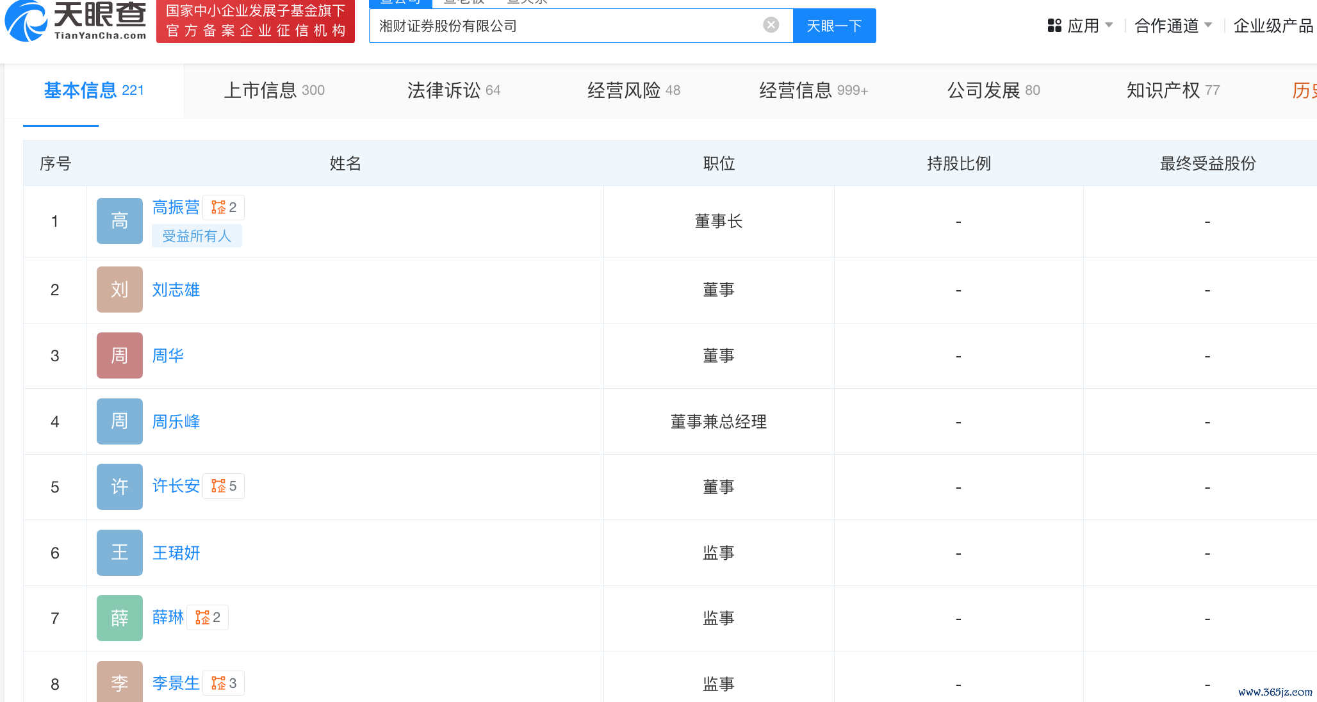This screenshot has height=702, width=1317.
Task: Switch to the 上市信息 tab
Action: point(274,90)
